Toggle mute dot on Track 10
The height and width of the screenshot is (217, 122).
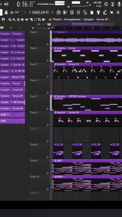tap(48, 189)
